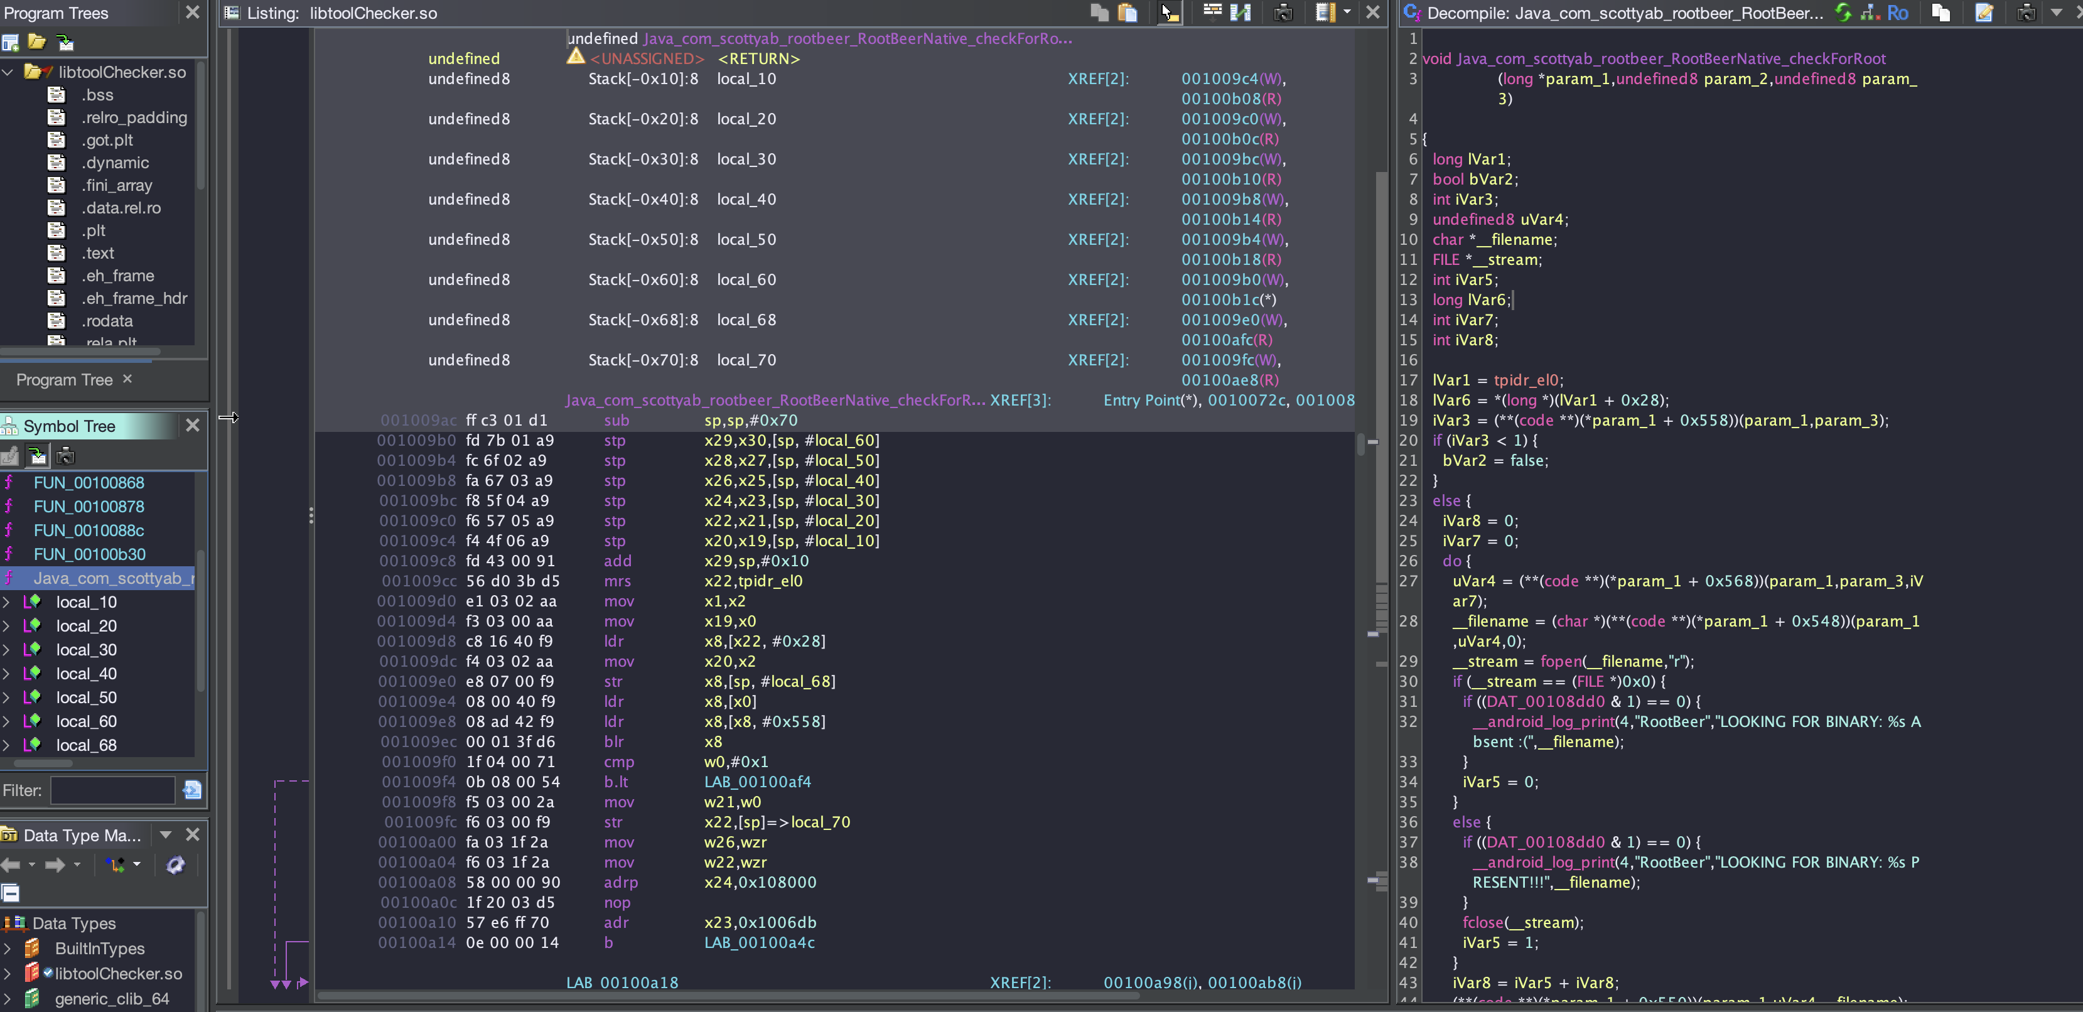This screenshot has height=1012, width=2083.
Task: Click the filter options icon beside Filter field
Action: tap(193, 790)
